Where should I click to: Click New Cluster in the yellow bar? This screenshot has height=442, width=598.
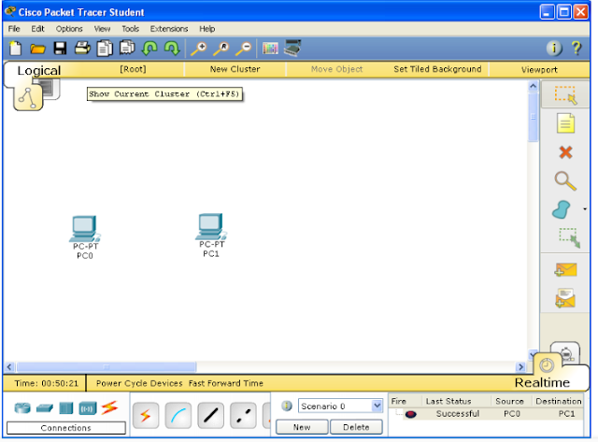(235, 69)
